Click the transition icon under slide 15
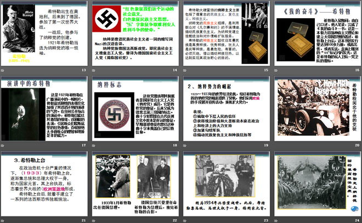The image size is (362, 223). point(186,72)
